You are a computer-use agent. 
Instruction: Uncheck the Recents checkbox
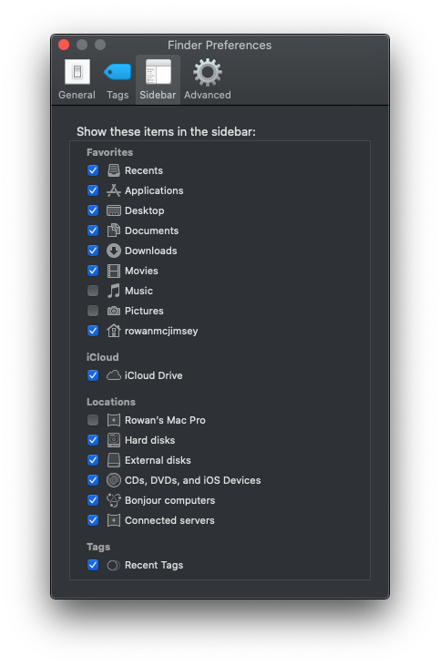[x=93, y=170]
